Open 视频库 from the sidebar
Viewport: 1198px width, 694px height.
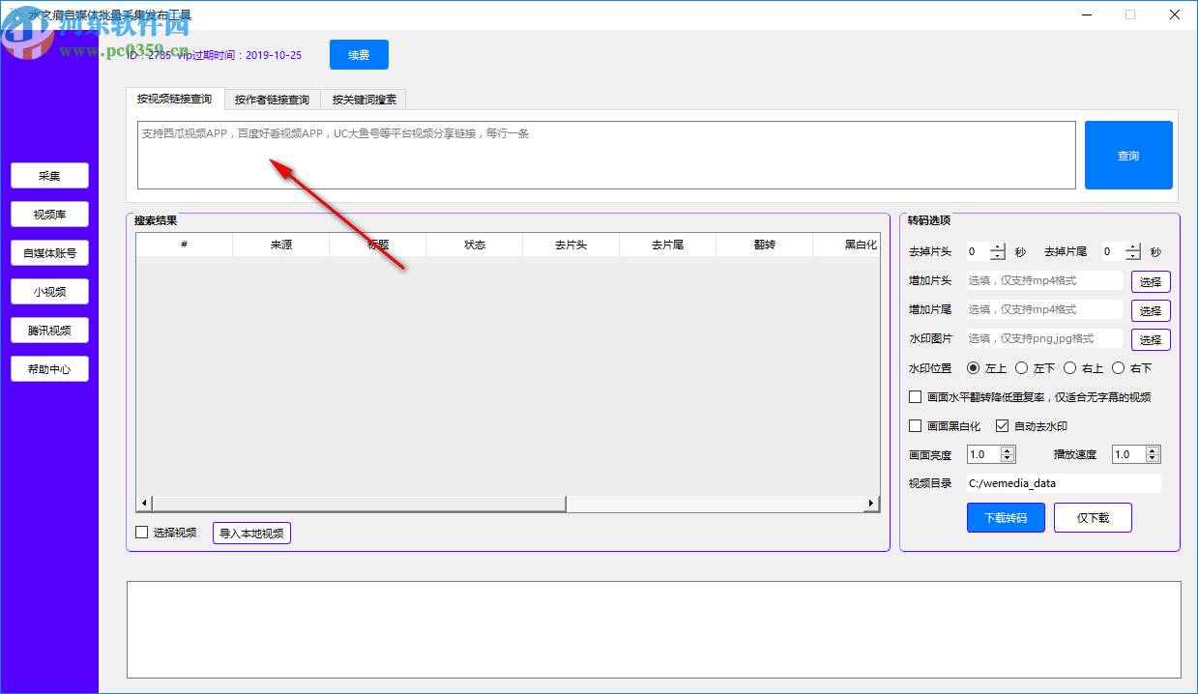[49, 215]
